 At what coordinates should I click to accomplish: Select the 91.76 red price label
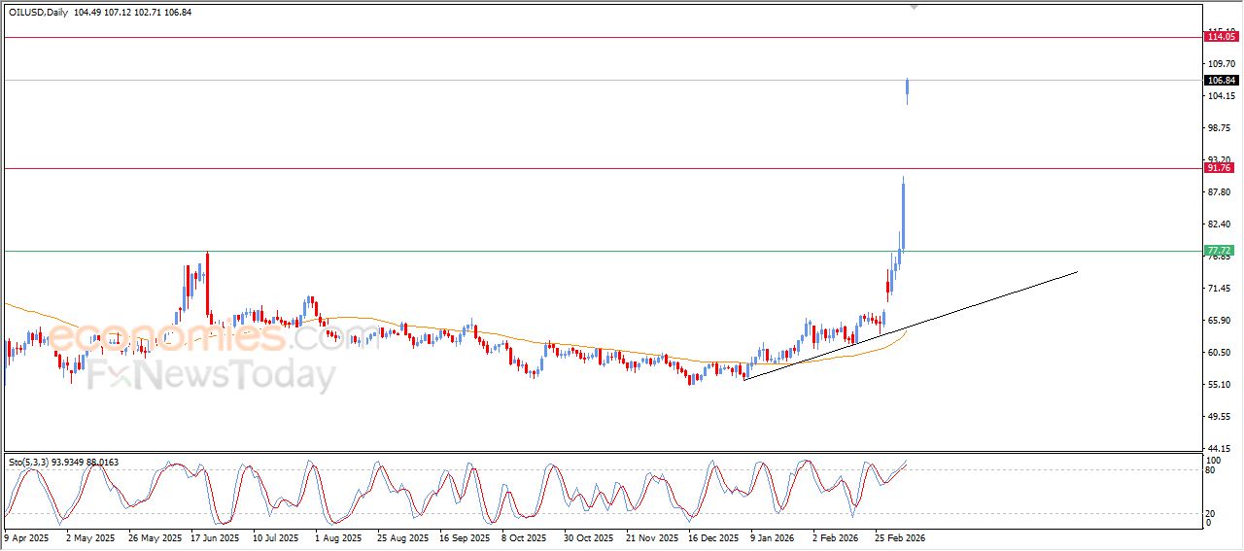pyautogui.click(x=1219, y=168)
